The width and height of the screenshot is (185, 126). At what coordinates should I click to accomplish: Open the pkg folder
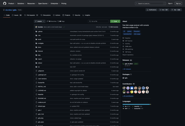click(39, 55)
